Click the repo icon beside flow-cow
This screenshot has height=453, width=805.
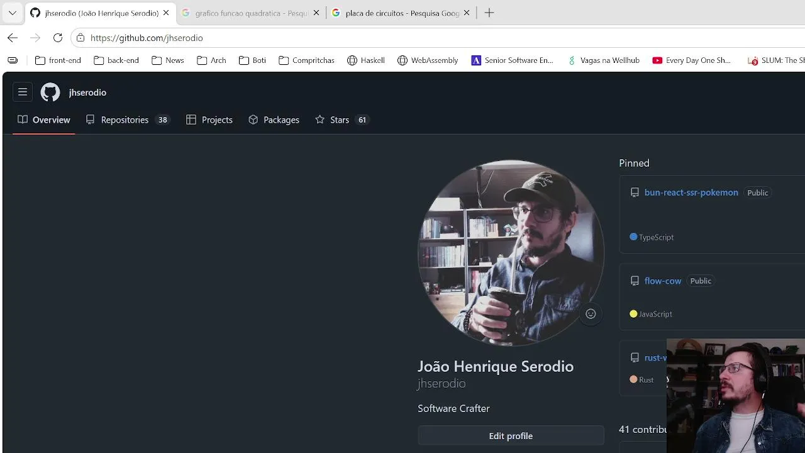[635, 281]
